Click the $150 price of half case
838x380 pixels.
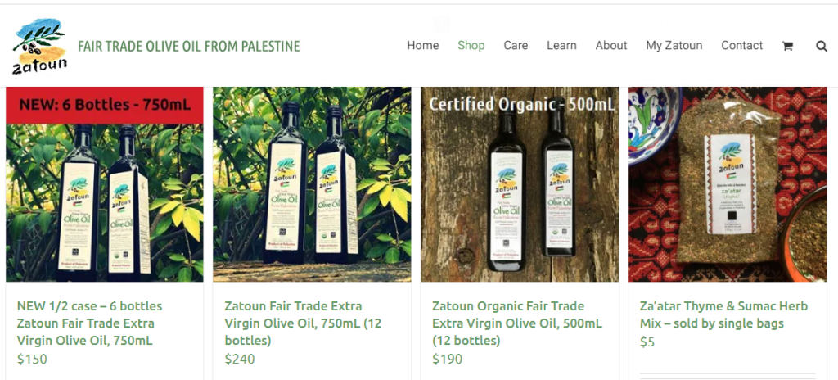[x=32, y=359]
